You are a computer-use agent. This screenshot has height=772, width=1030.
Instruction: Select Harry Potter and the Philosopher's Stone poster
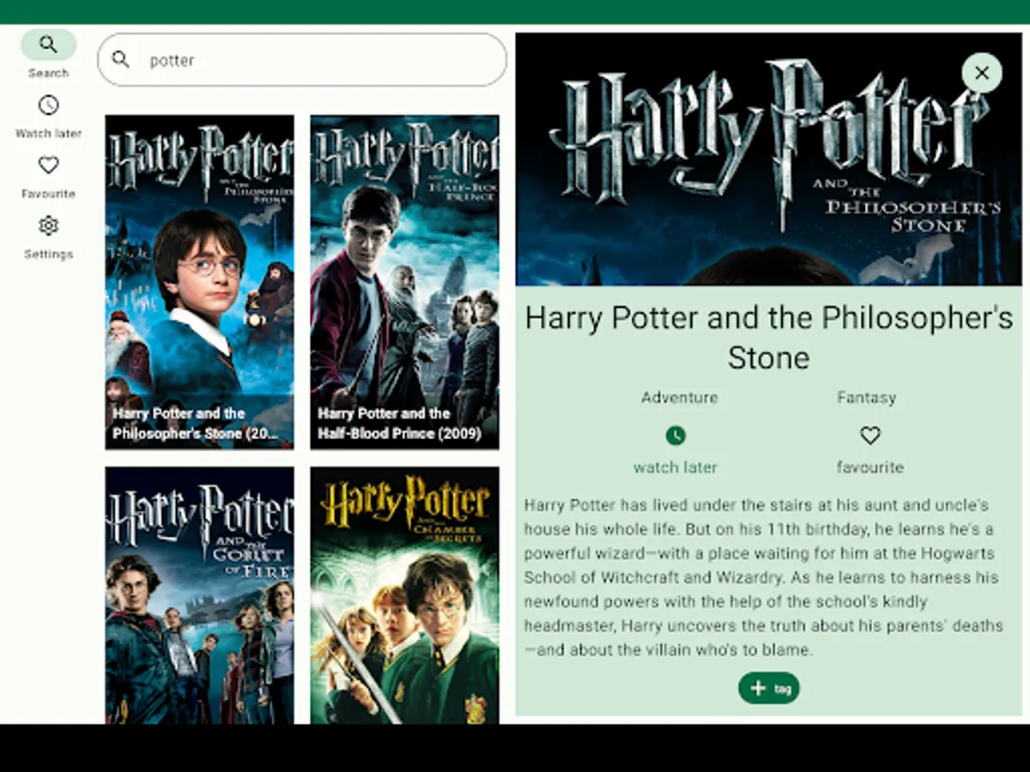point(199,282)
